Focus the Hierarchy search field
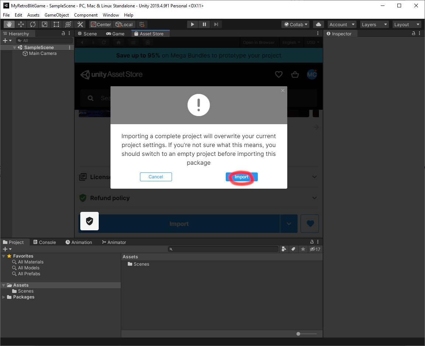 (45, 41)
